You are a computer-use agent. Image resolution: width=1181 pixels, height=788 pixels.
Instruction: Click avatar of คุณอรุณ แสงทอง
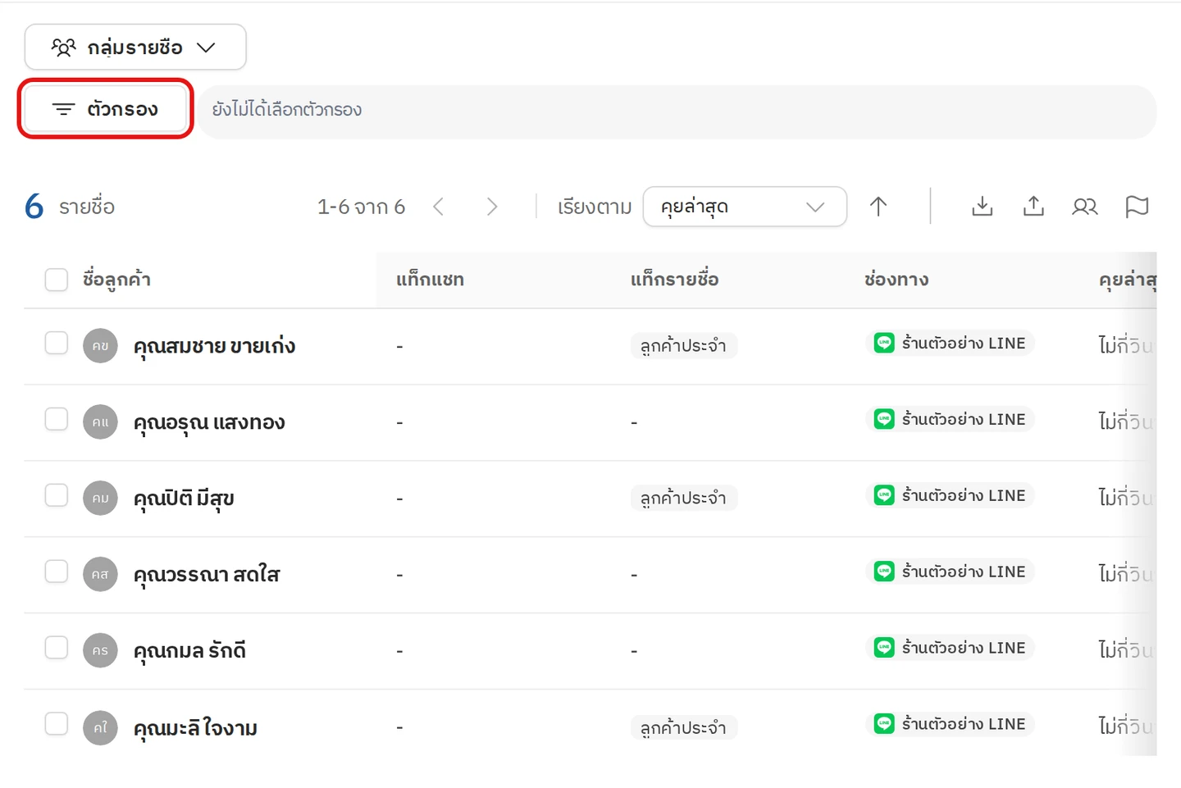(100, 422)
